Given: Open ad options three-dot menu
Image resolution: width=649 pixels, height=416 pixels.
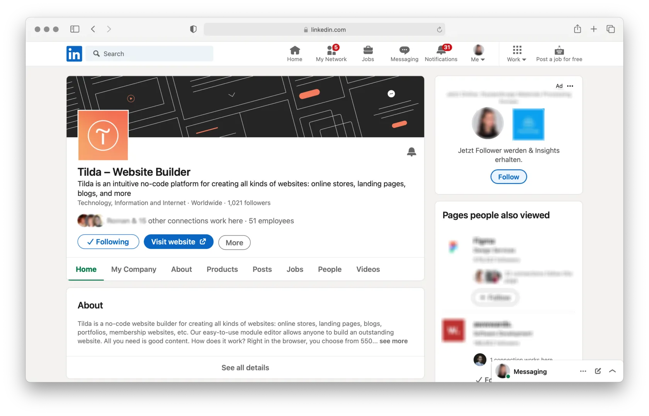Looking at the screenshot, I should [x=570, y=86].
